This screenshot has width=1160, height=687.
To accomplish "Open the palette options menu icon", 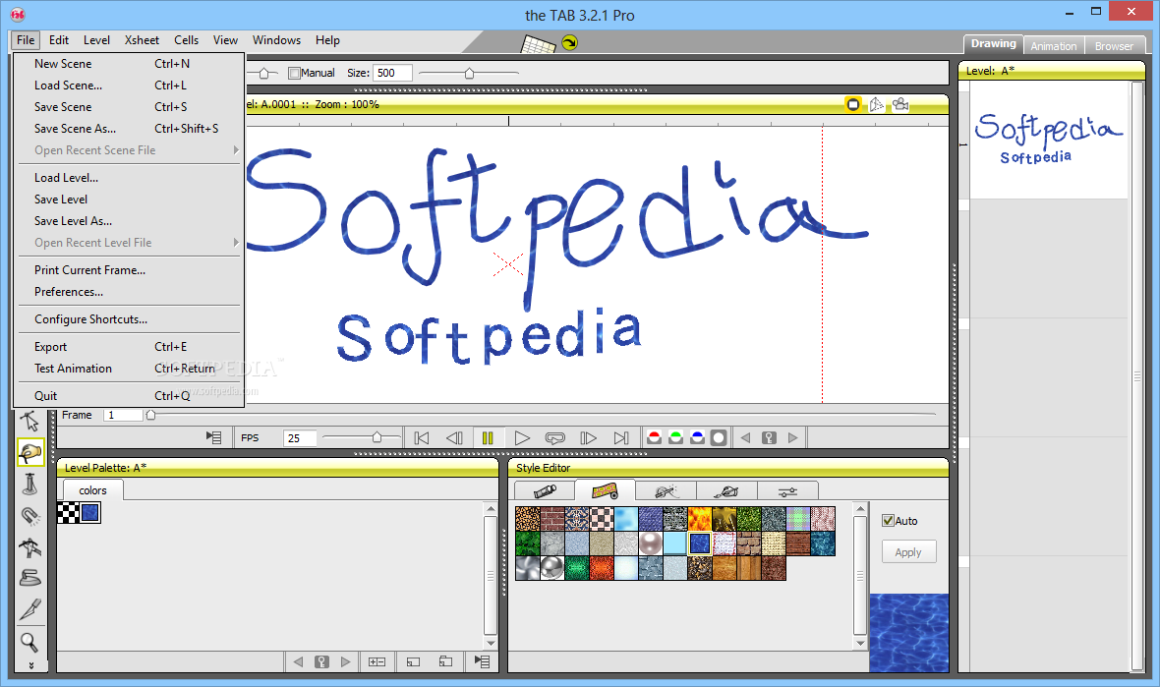I will [482, 661].
